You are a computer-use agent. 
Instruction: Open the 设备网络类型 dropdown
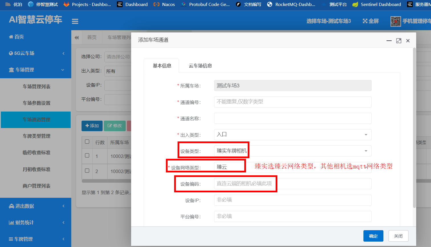(x=293, y=167)
